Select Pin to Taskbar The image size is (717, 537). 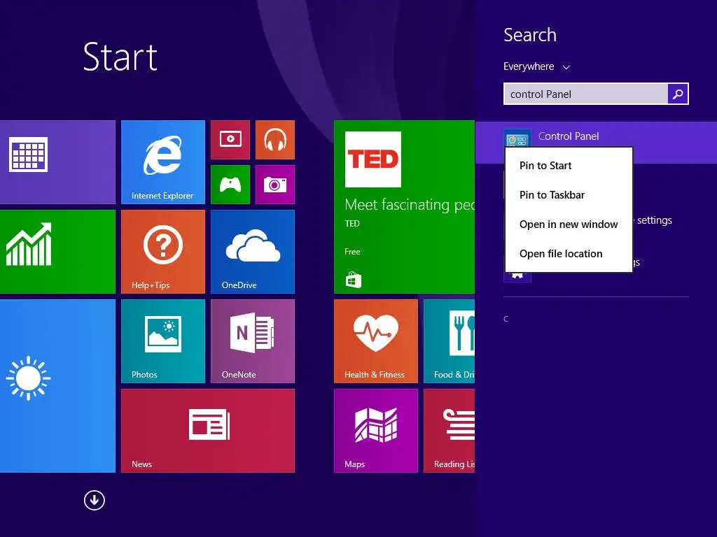(569, 195)
